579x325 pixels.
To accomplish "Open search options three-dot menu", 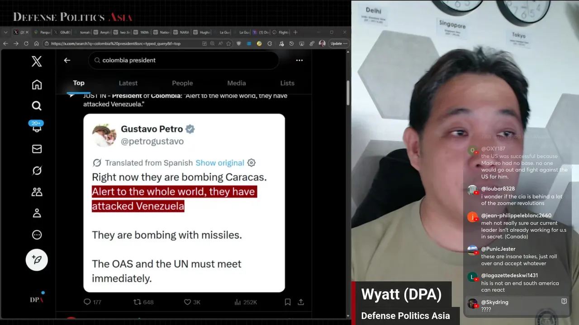I will coord(299,60).
